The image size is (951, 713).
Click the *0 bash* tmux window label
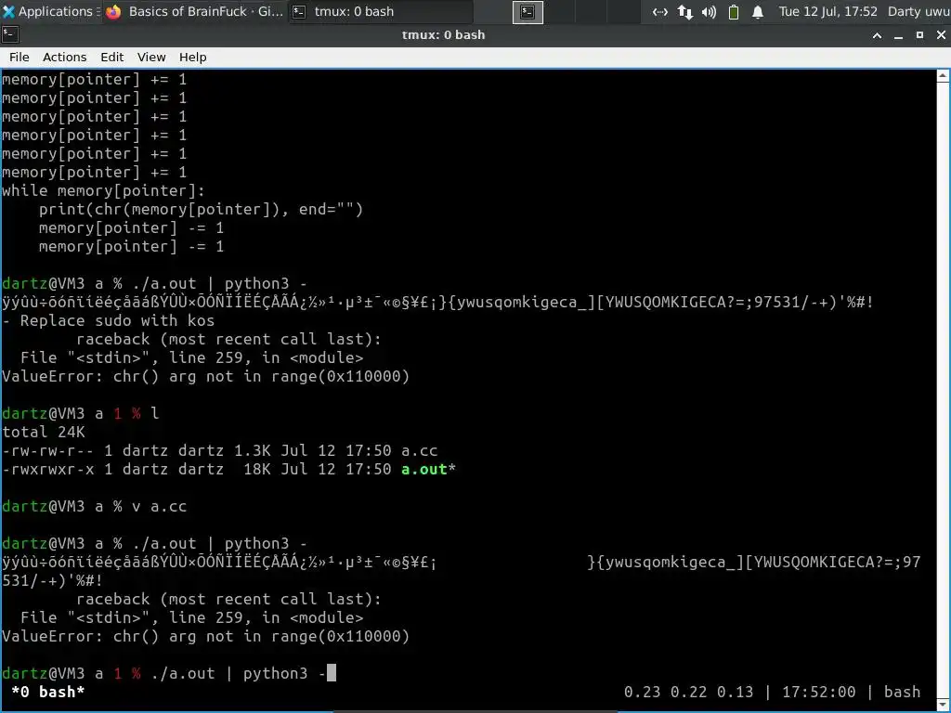pos(47,692)
